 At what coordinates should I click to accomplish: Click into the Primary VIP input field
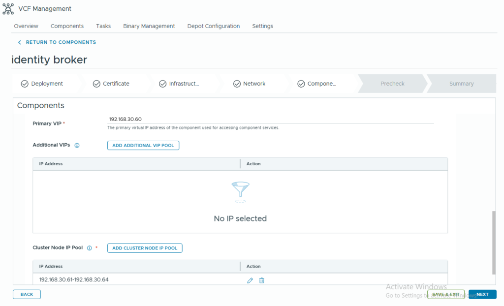(x=270, y=119)
